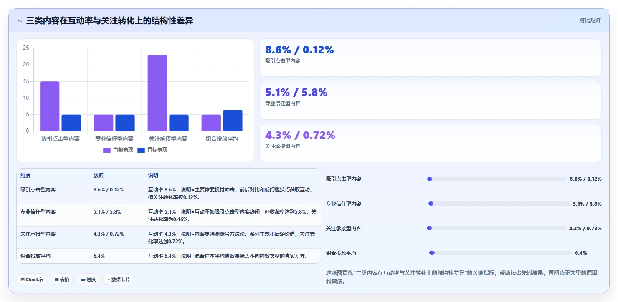Click the blue 目标表现 bar for 关注承接型内容
This screenshot has height=302, width=618.
click(179, 123)
